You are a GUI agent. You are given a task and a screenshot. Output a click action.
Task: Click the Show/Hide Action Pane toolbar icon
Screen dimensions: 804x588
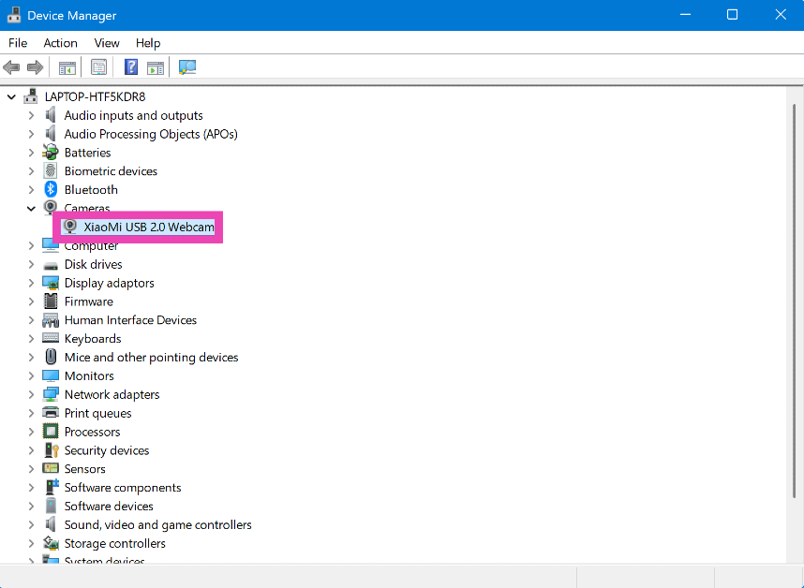156,67
